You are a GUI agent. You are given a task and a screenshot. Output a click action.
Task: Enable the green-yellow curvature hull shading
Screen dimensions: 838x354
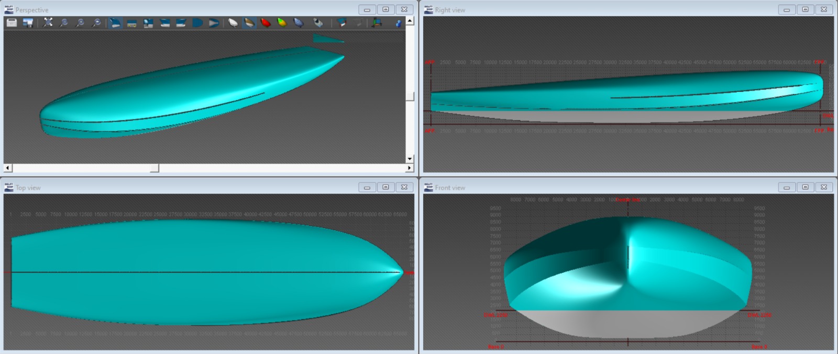pos(282,22)
